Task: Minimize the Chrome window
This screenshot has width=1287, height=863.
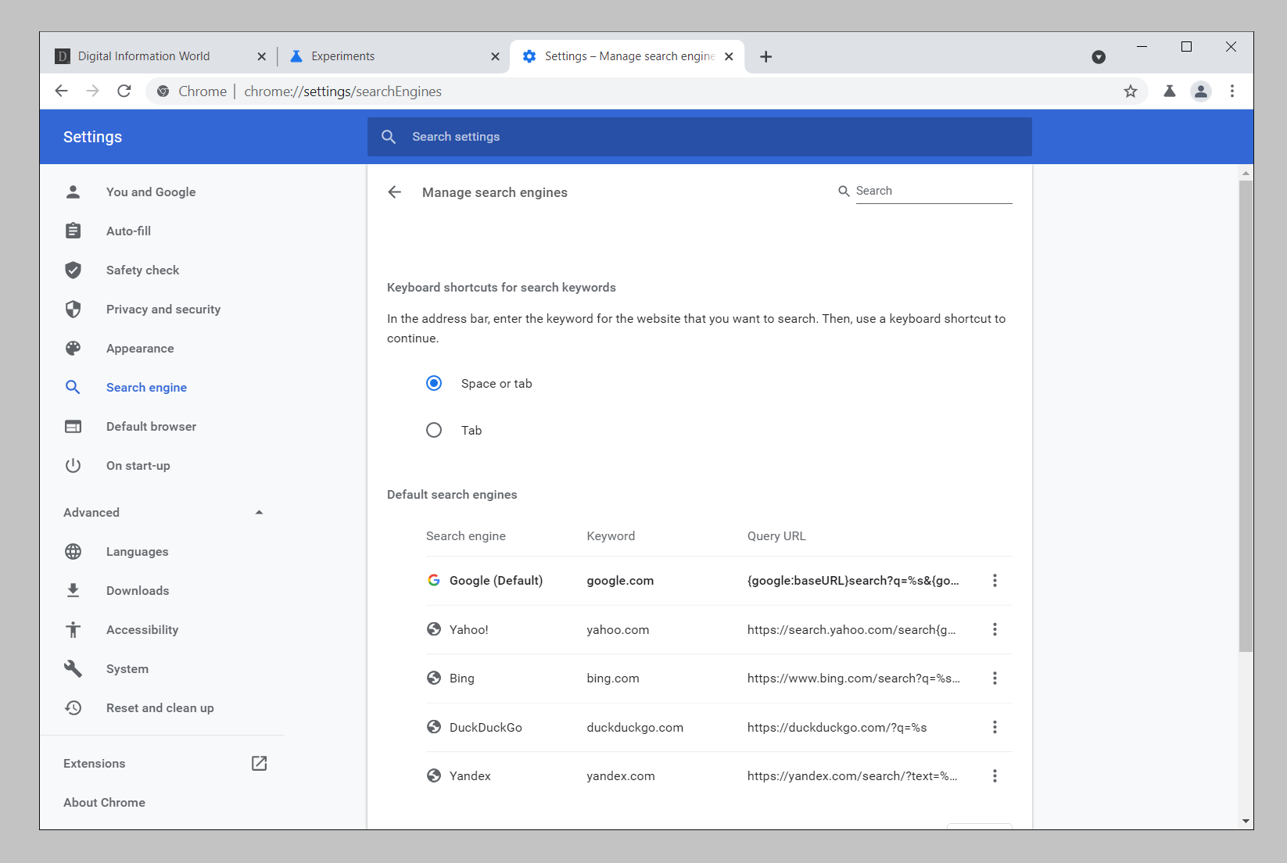Action: coord(1142,47)
